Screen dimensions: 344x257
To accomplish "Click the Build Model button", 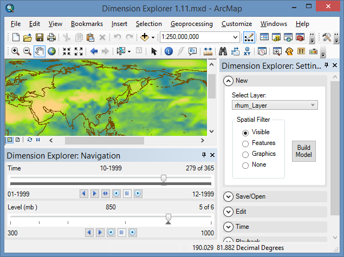I will pyautogui.click(x=304, y=151).
